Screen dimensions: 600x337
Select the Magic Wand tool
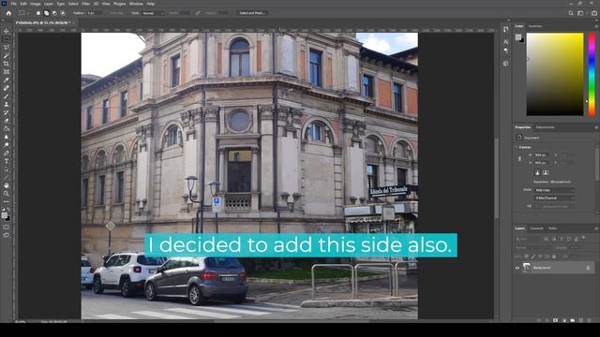pos(7,56)
